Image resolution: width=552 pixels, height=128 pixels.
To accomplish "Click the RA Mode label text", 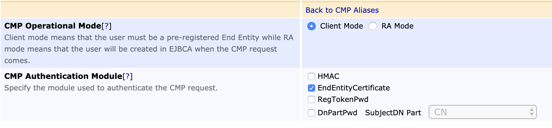I will coord(397,26).
